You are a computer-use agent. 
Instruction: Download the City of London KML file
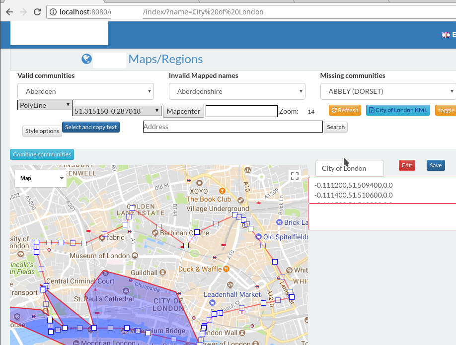tap(397, 110)
